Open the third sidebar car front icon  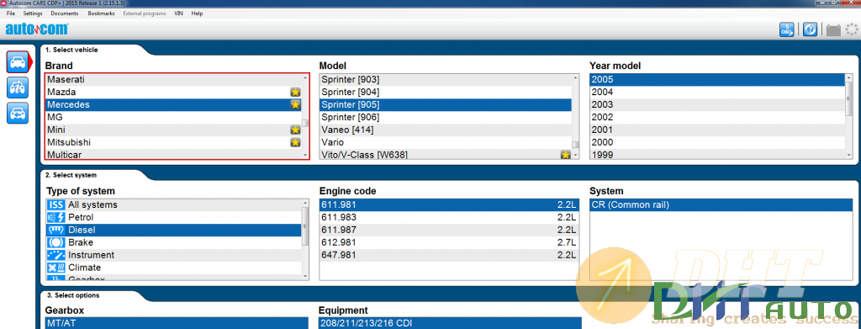(18, 113)
